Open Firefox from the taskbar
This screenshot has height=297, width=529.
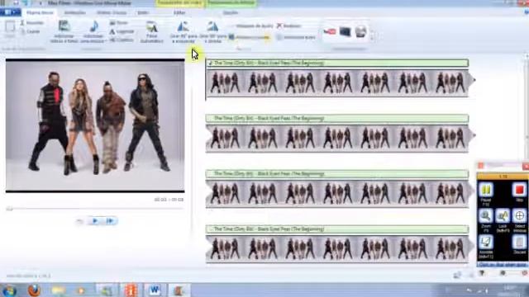point(34,290)
